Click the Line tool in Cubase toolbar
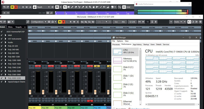204x109 pixels. pos(101,7)
